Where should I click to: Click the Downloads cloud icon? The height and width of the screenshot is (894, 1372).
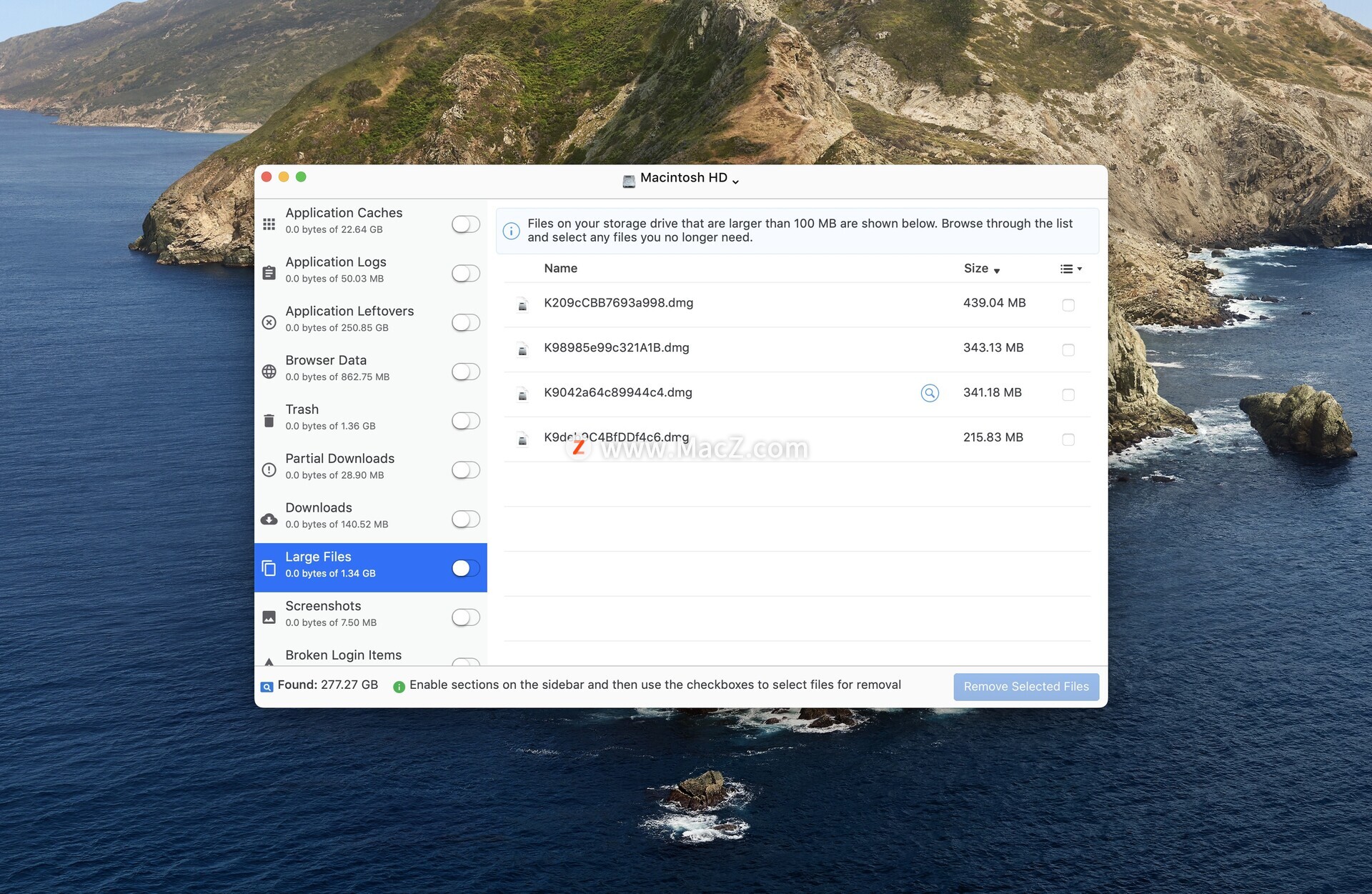269,520
